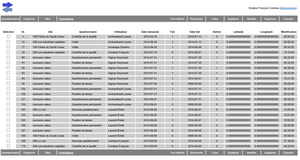Export data using the top Exporter button
The width and height of the screenshot is (300, 160).
[x=288, y=19]
